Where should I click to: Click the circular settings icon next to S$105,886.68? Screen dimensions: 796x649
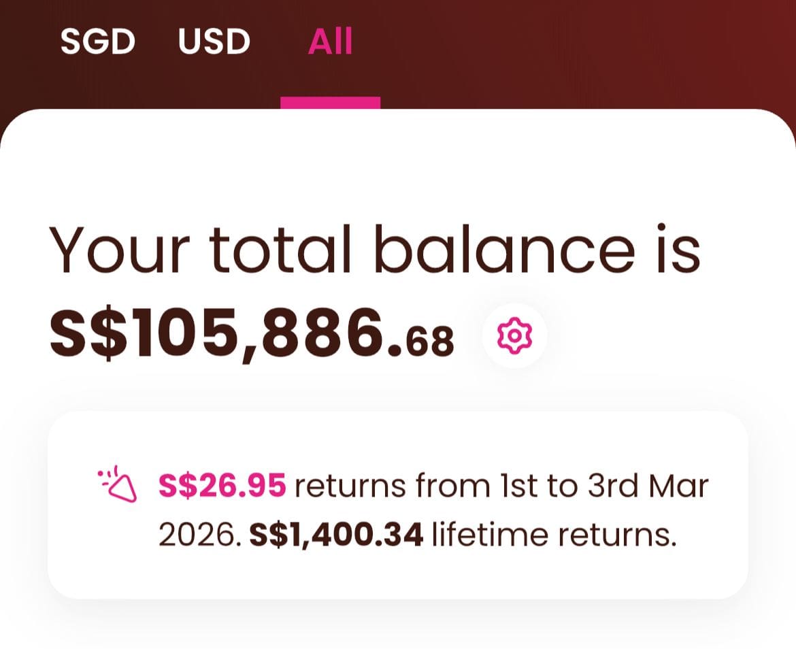tap(514, 335)
